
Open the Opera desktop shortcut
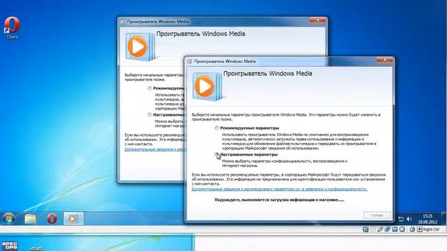click(x=12, y=28)
